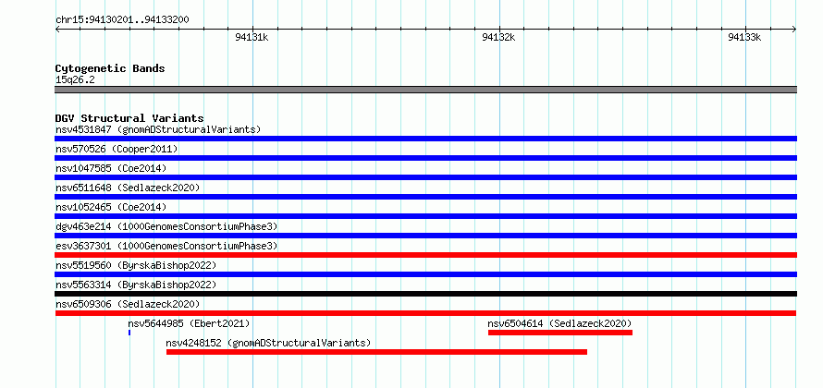
Task: Select the red bar under nsv4248152
Action: (377, 352)
